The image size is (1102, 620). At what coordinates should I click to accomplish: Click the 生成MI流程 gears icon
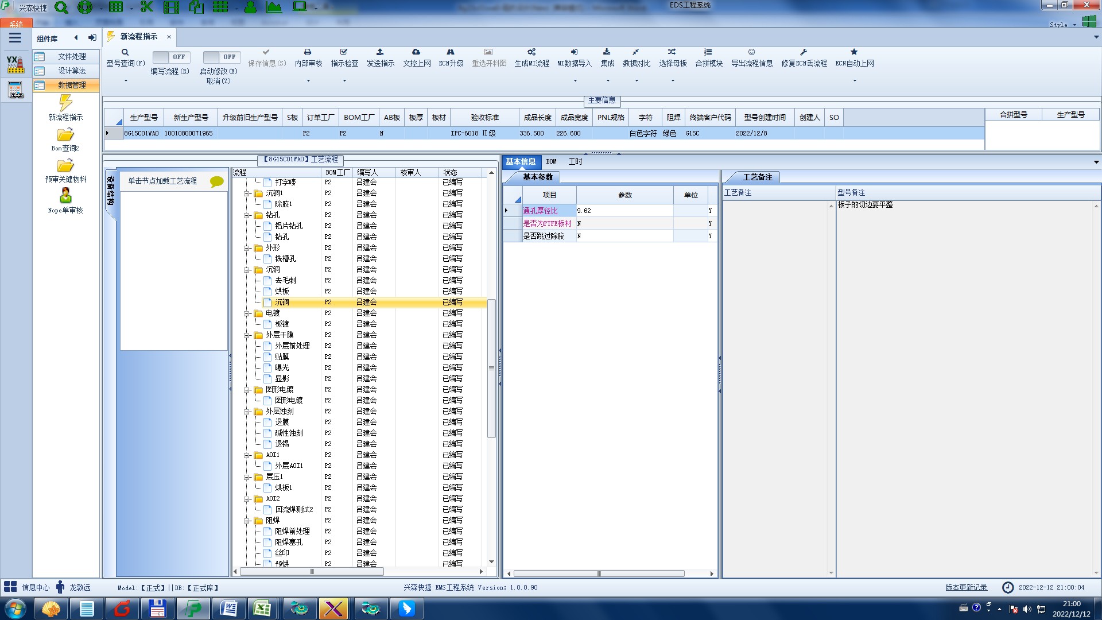[x=531, y=52]
